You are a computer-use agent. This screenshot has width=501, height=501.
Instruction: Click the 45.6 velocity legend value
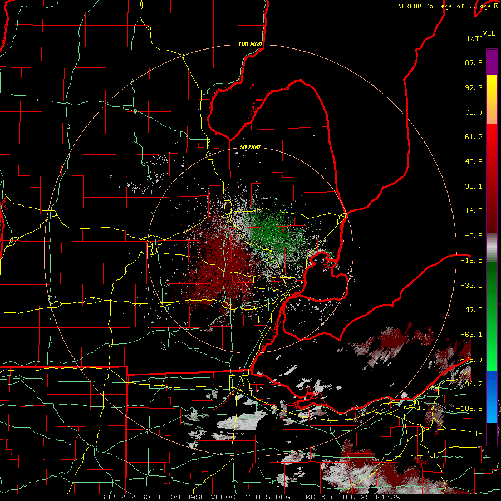click(x=474, y=161)
